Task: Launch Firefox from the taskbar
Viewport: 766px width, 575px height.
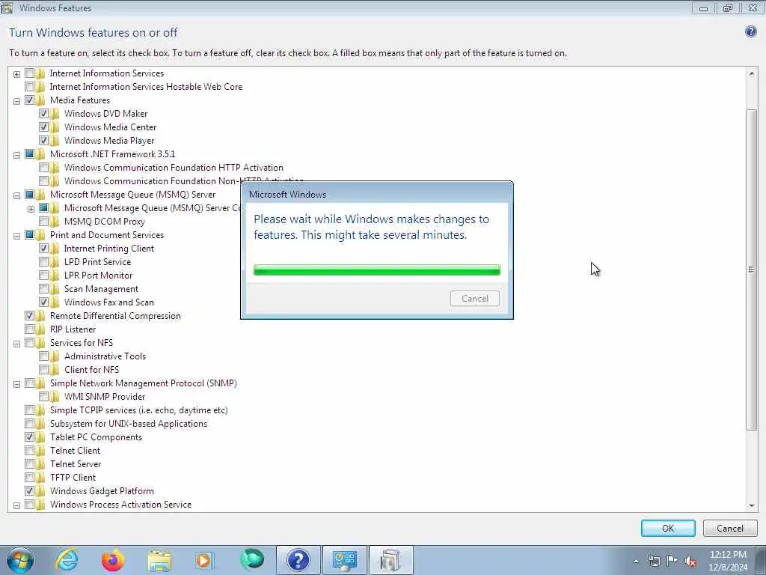Action: [112, 560]
